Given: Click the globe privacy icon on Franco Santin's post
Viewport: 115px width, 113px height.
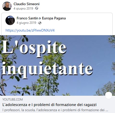Looking at the screenshot, I should pyautogui.click(x=40, y=23).
